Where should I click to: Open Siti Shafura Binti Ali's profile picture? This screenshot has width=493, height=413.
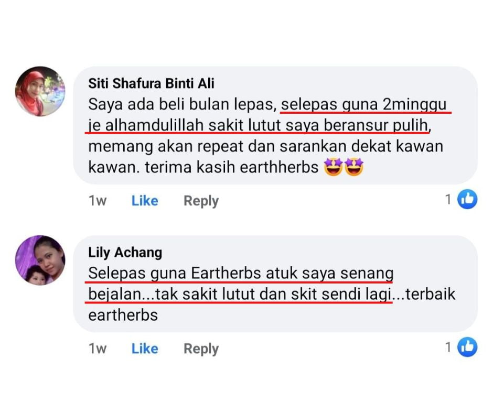tap(40, 91)
